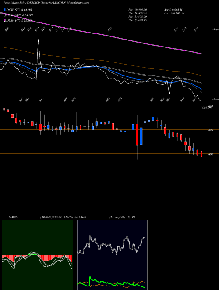Select the DOW ST 514.03 label
Screen dimensions: 219x290
point(19,10)
